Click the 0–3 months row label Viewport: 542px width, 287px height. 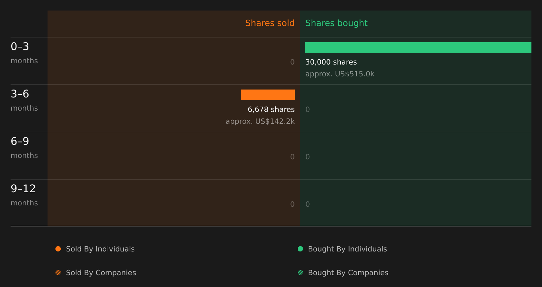pyautogui.click(x=24, y=53)
